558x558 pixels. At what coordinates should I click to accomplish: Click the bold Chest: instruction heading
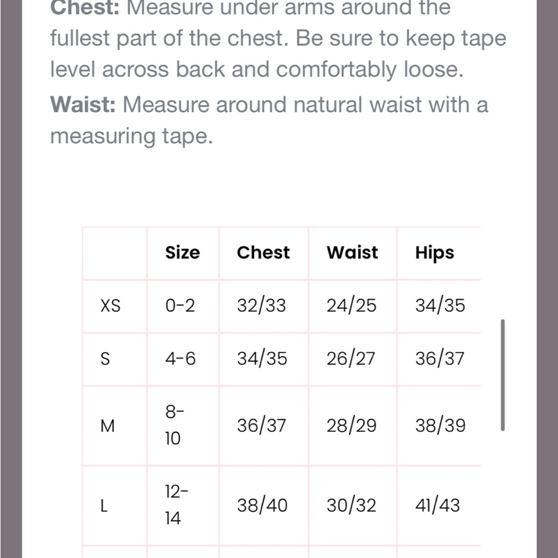[x=85, y=8]
